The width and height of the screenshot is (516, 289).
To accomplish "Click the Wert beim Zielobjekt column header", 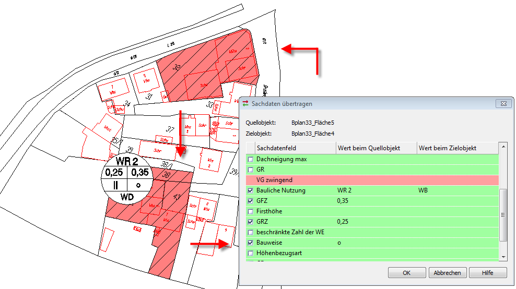I will pos(457,148).
